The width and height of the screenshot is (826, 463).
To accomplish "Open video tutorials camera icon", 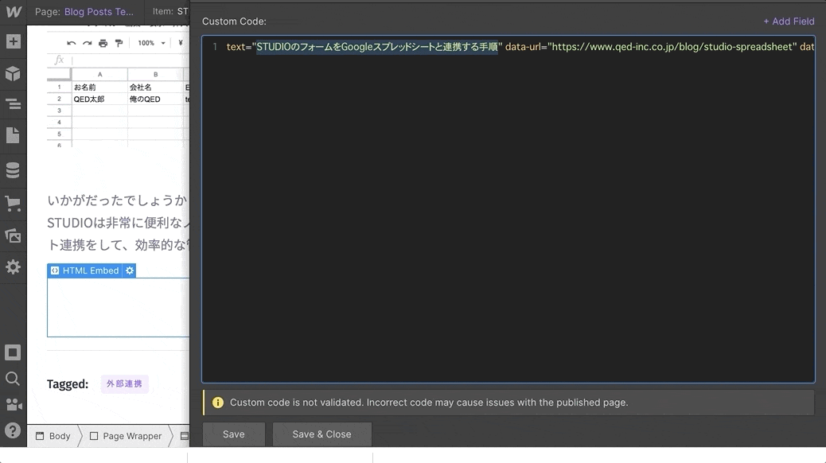I will (14, 405).
